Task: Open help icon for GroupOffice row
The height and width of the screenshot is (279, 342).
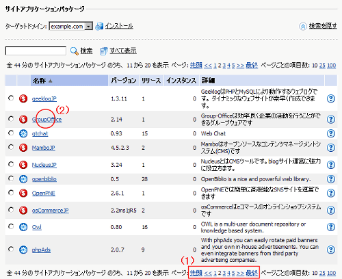Action: [331, 119]
